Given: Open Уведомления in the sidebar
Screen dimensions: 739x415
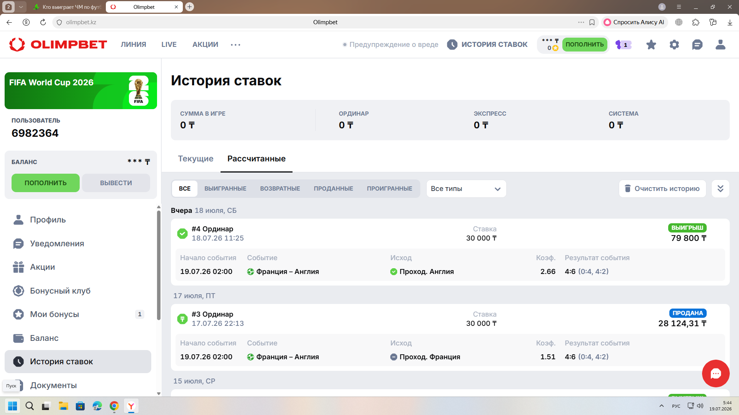Looking at the screenshot, I should tap(78, 244).
